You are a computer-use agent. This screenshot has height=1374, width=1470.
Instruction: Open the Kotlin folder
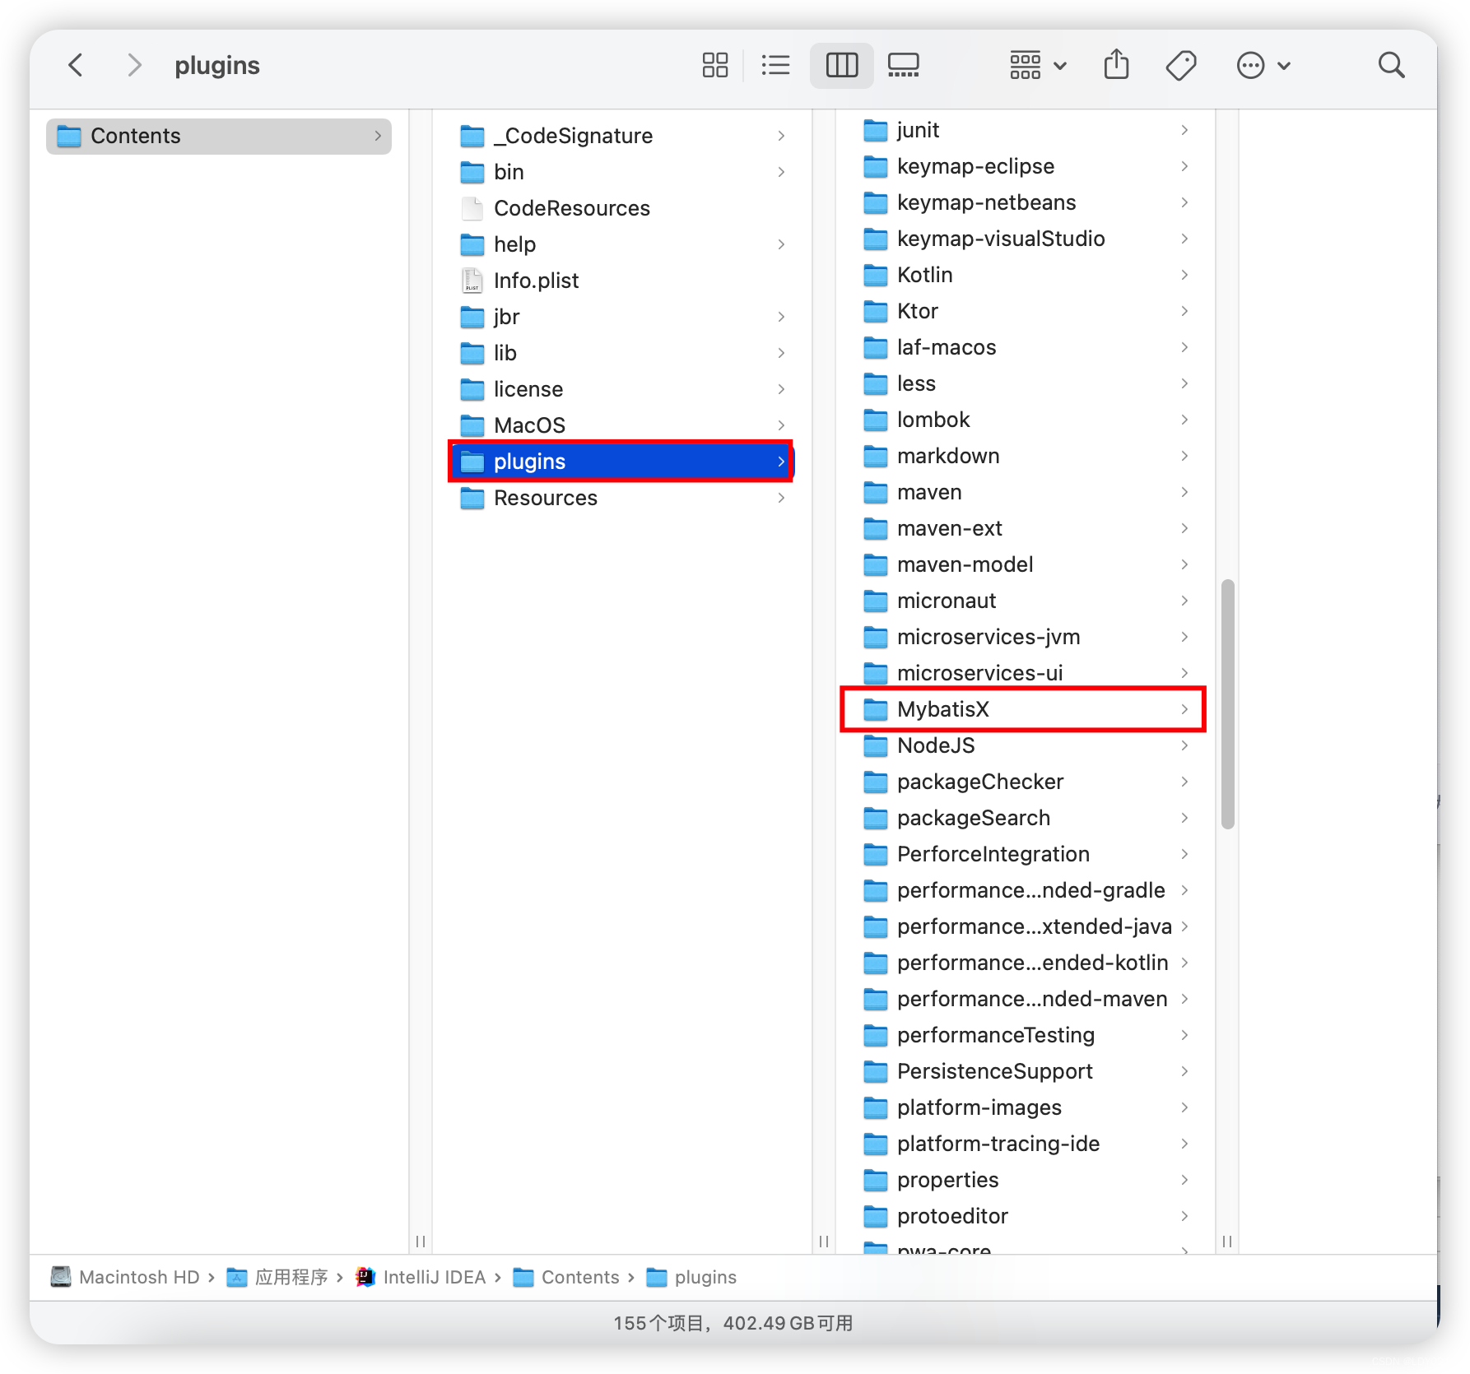[x=1026, y=275]
